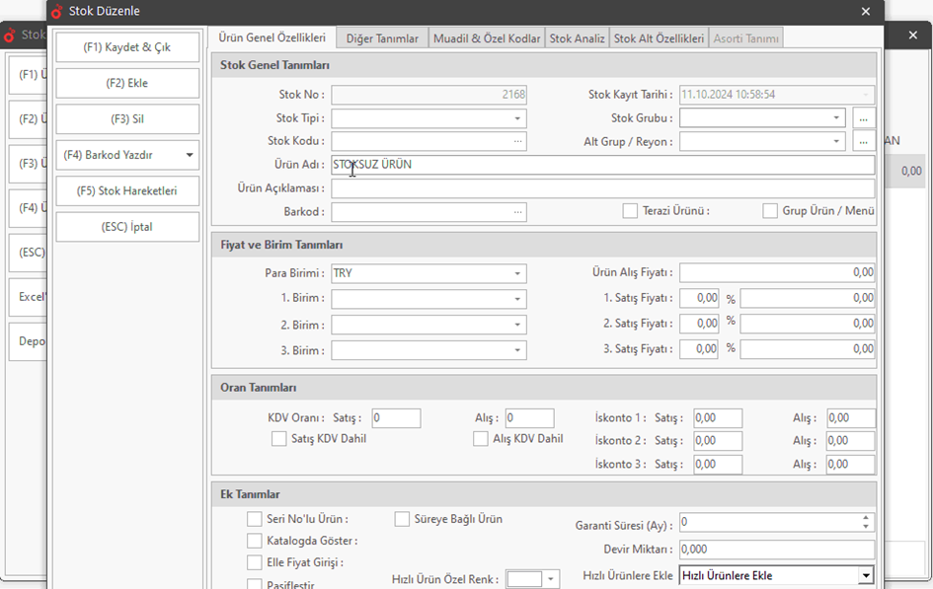The width and height of the screenshot is (933, 589).
Task: Enable the Terazi Ürünü checkbox
Action: click(x=630, y=211)
